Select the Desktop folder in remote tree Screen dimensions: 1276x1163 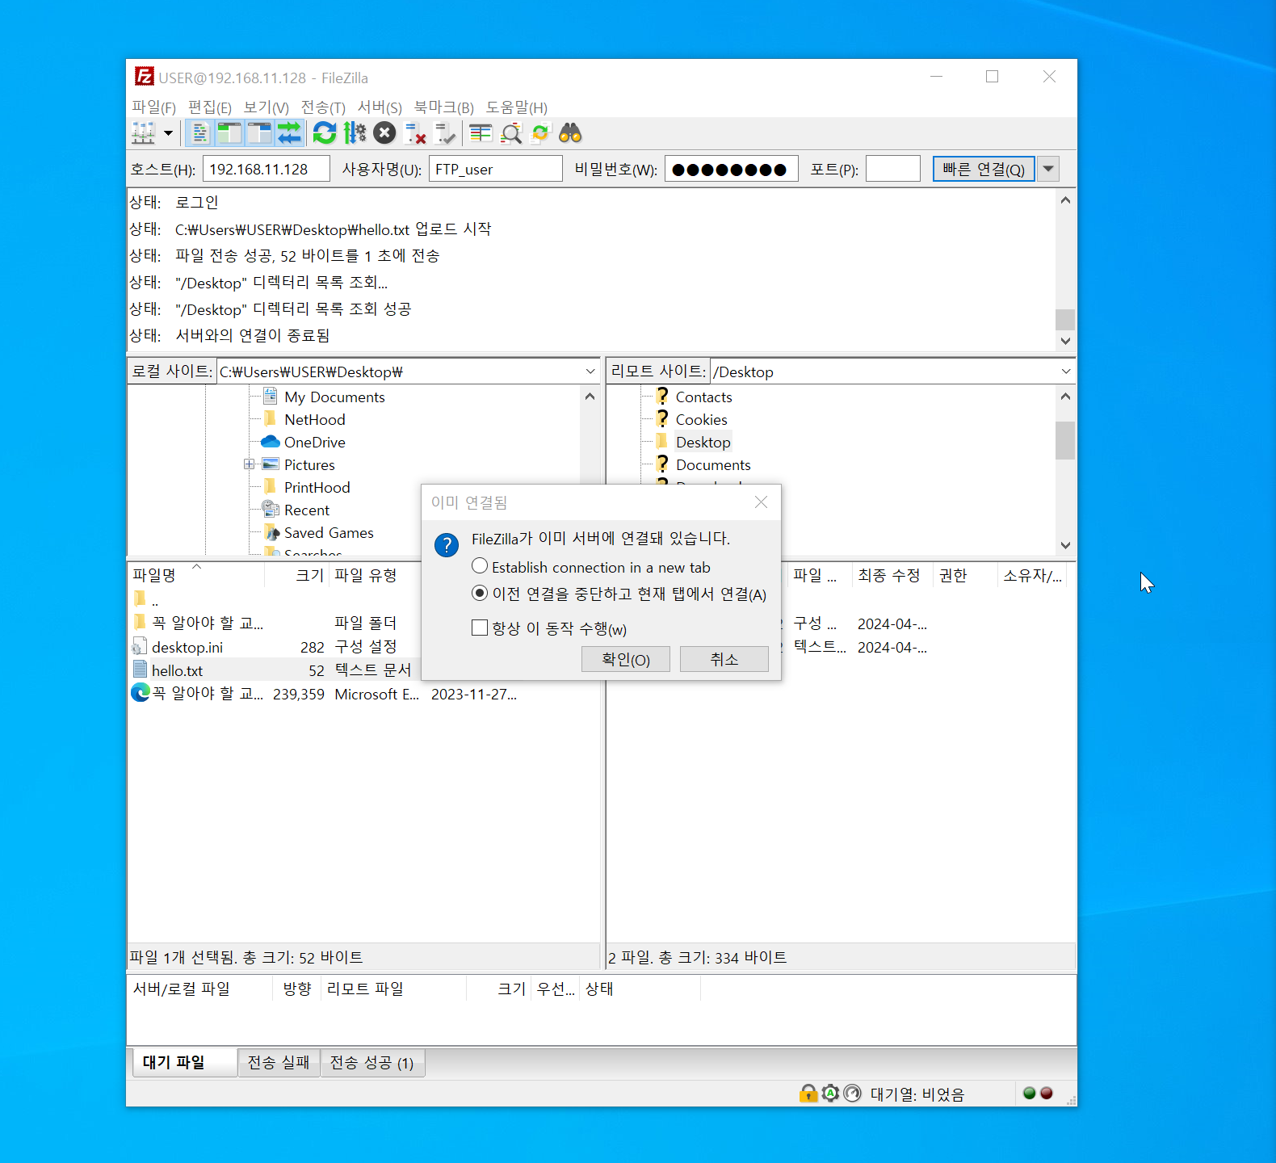694,442
